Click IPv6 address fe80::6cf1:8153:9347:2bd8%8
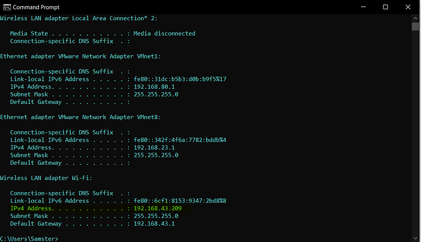This screenshot has height=242, width=421. [x=180, y=201]
